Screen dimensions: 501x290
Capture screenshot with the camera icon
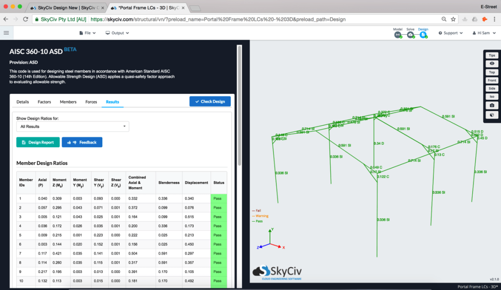click(491, 105)
